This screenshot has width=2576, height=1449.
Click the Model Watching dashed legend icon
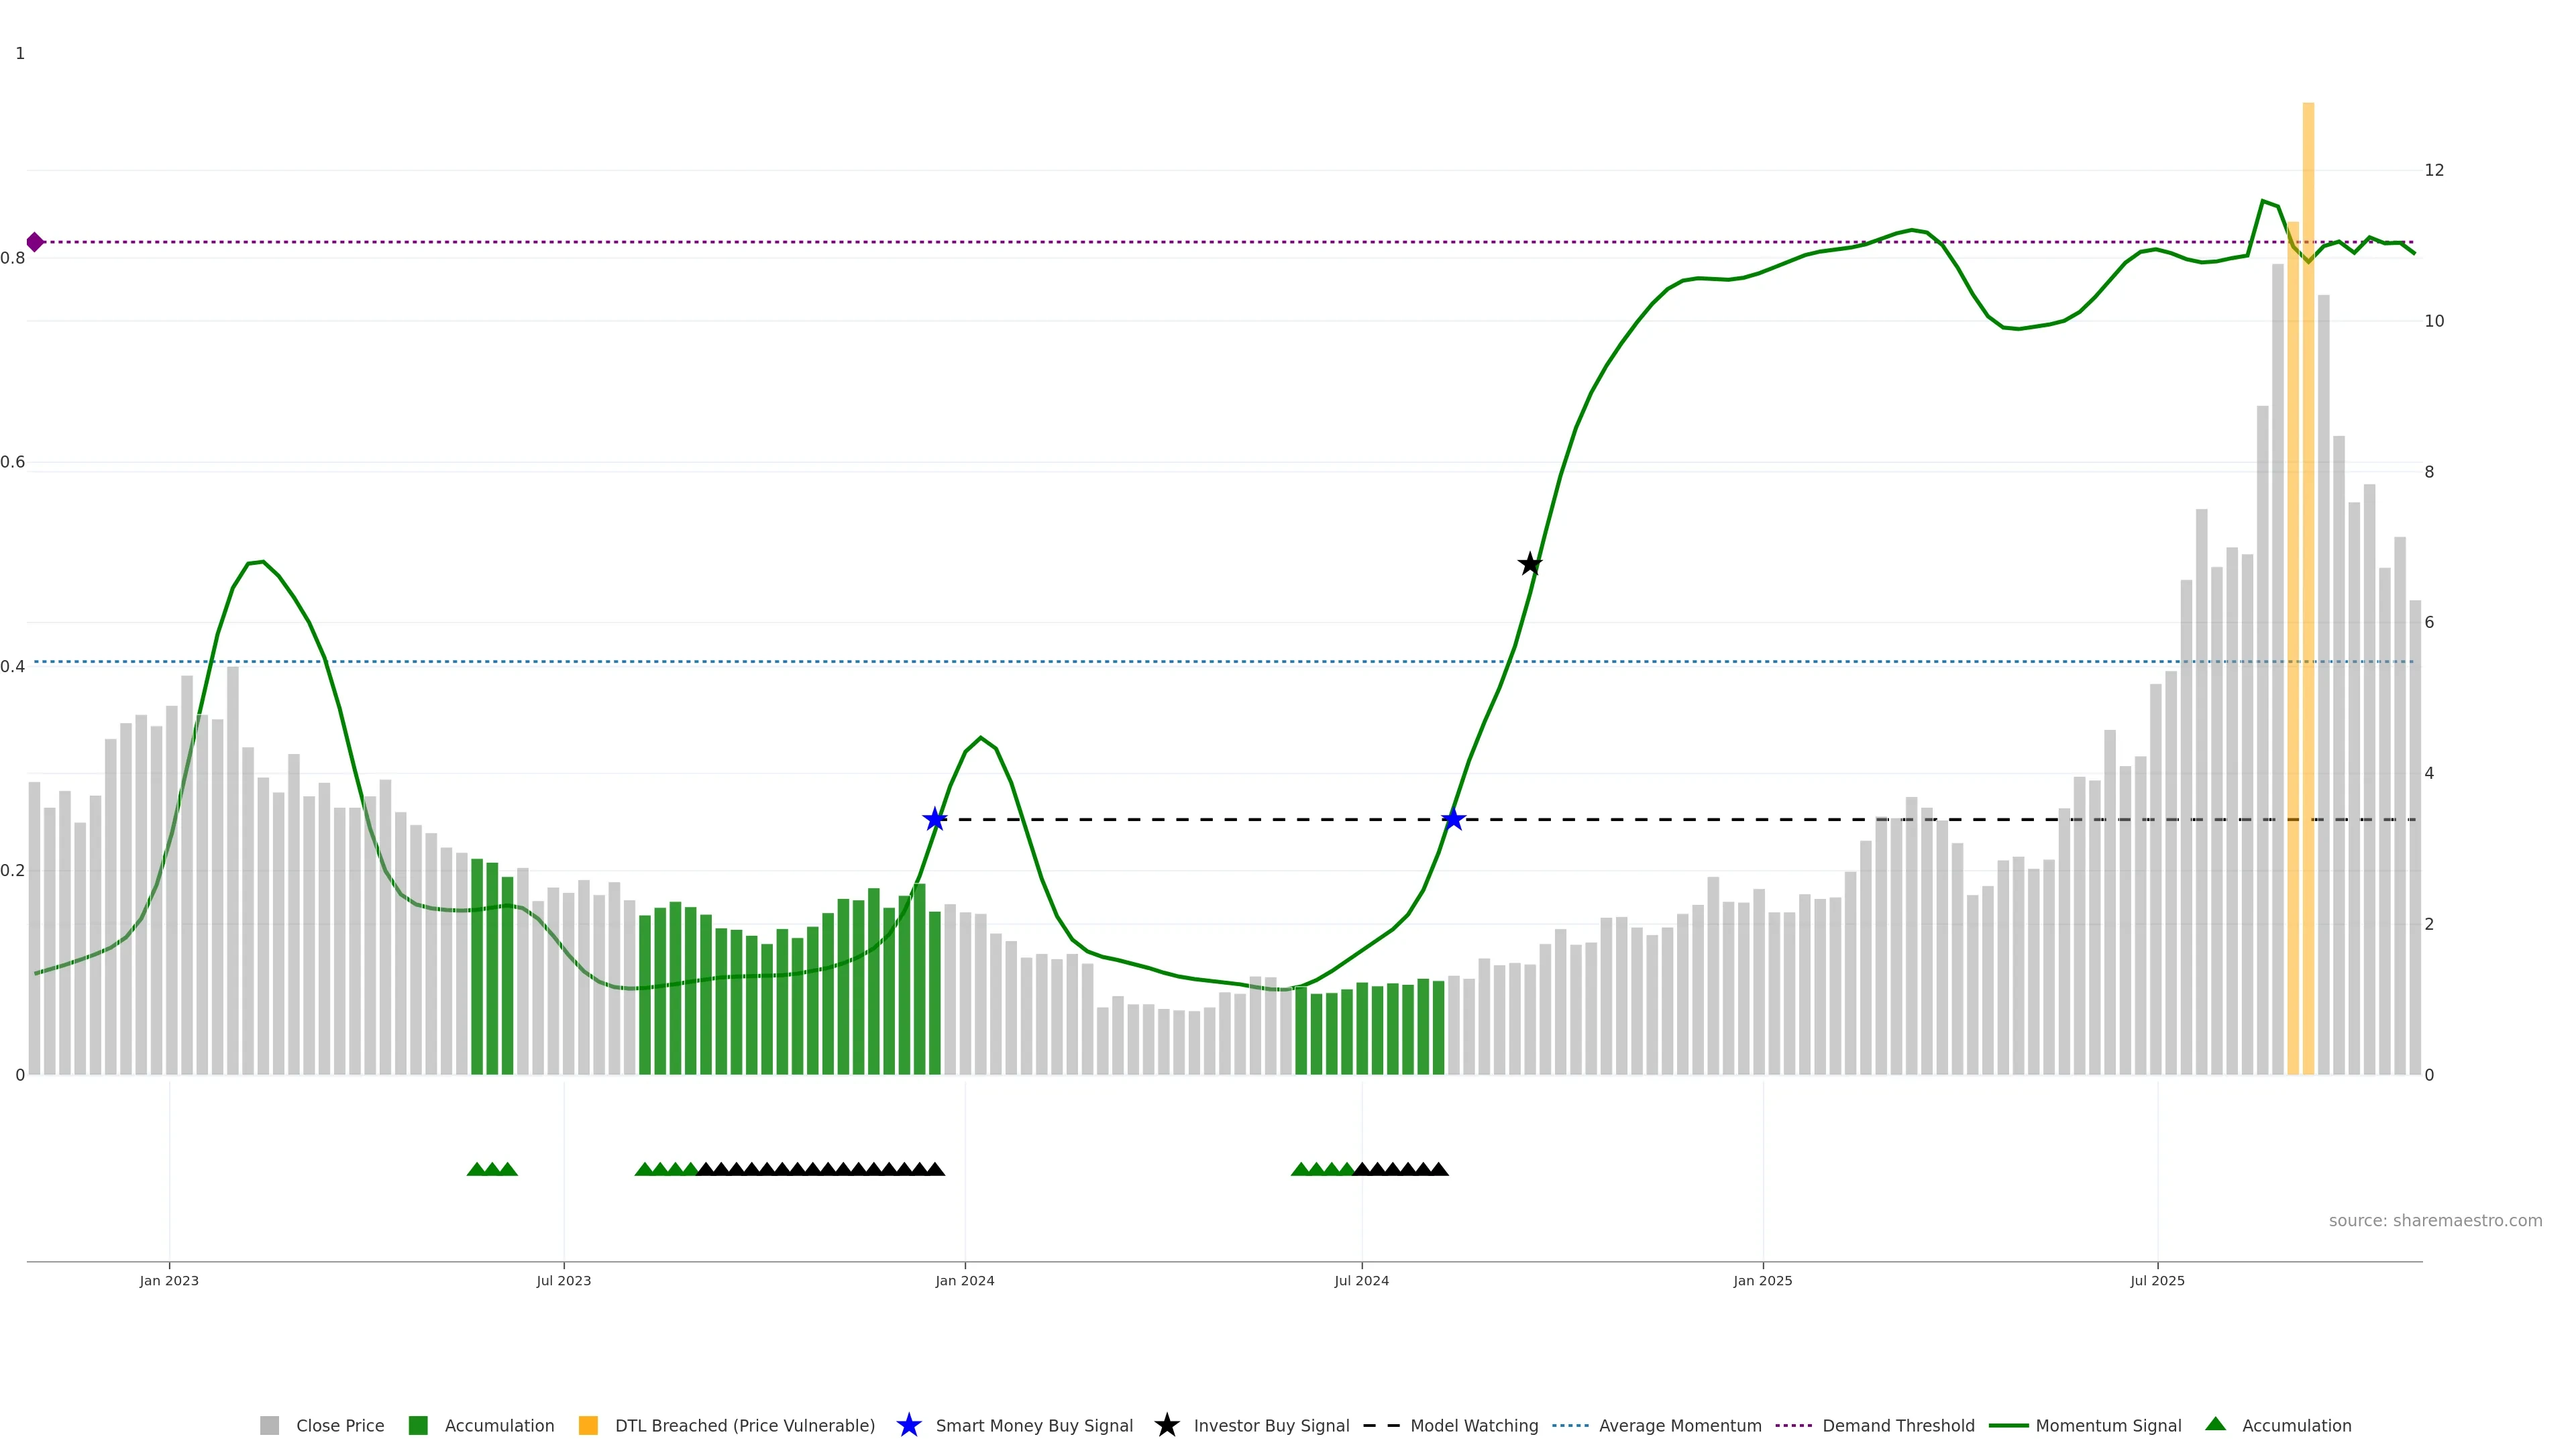(1381, 1425)
